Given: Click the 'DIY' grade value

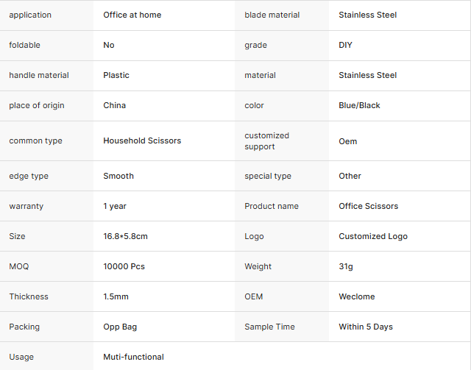Looking at the screenshot, I should [x=345, y=45].
